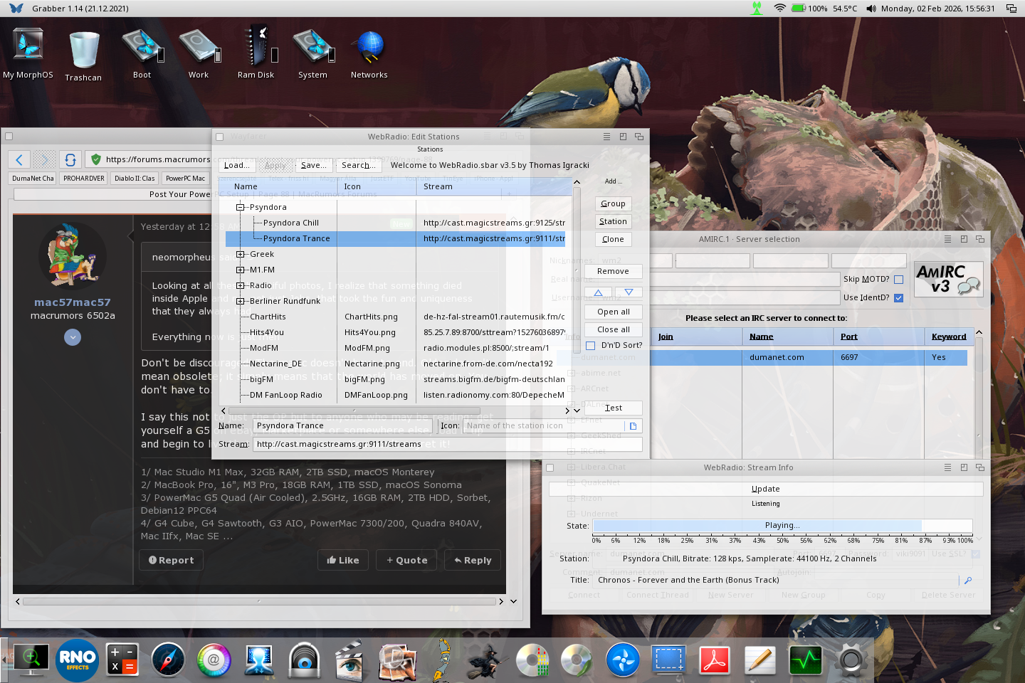
Task: Open the dashed selection rectangle dock icon
Action: tap(668, 660)
